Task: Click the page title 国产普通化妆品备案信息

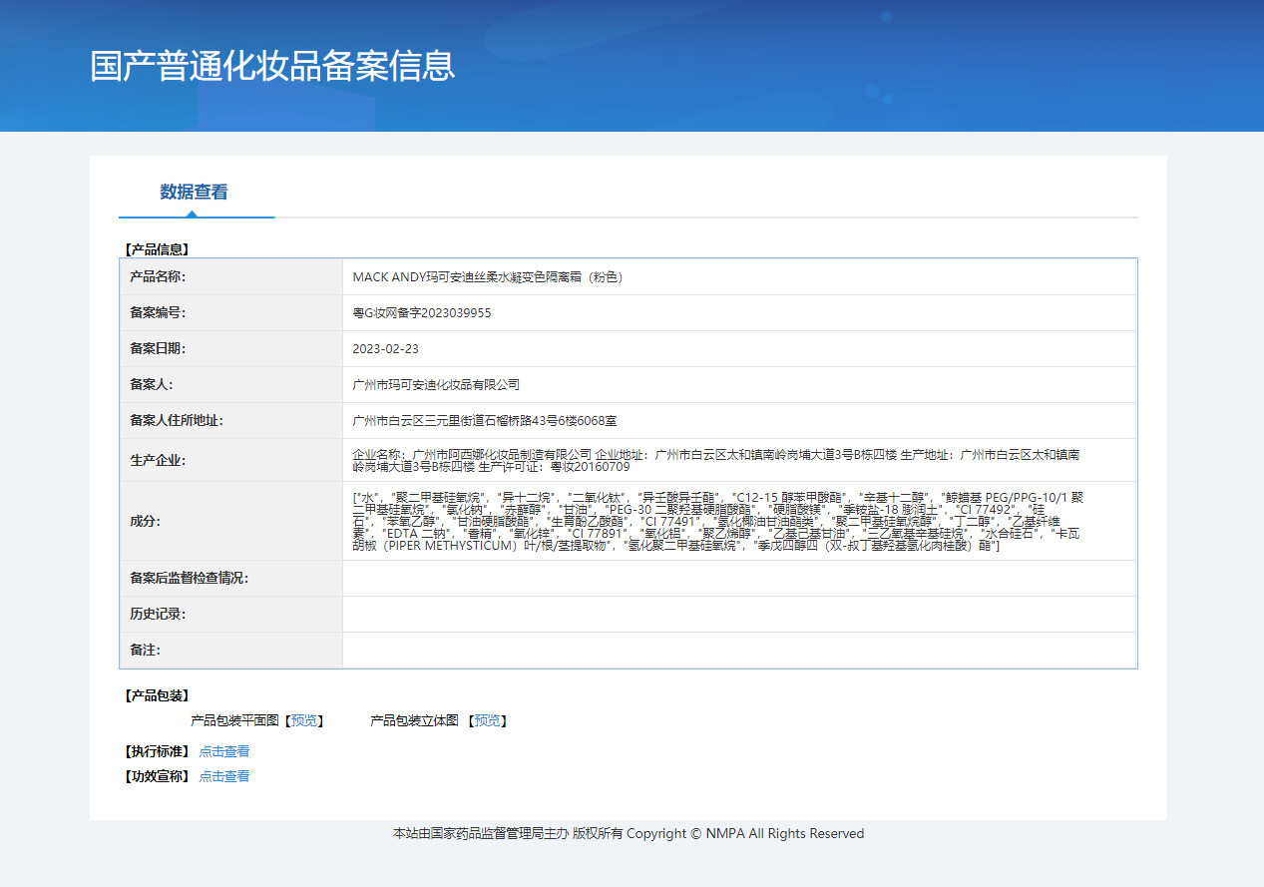Action: pos(272,65)
